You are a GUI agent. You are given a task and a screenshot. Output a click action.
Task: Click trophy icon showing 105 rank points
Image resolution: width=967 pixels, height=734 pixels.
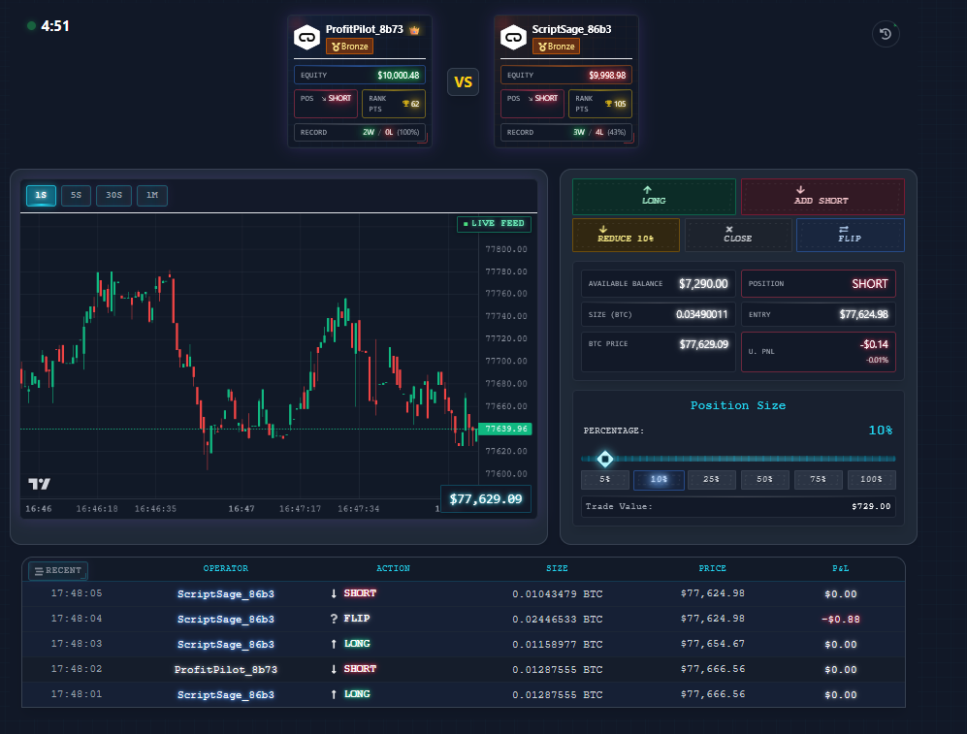pyautogui.click(x=609, y=104)
